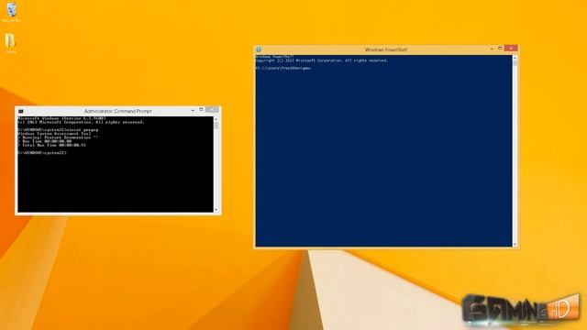Close the Administrator: Command Prompt window
Viewport: 587px width, 330px height.
[212, 110]
